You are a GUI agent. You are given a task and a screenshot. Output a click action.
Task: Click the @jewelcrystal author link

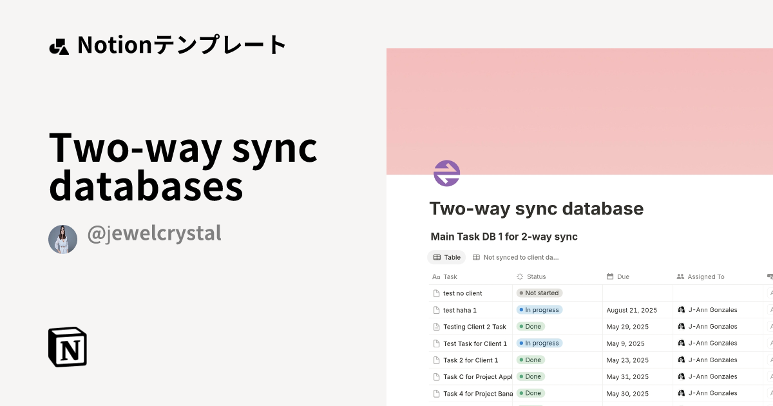click(155, 234)
